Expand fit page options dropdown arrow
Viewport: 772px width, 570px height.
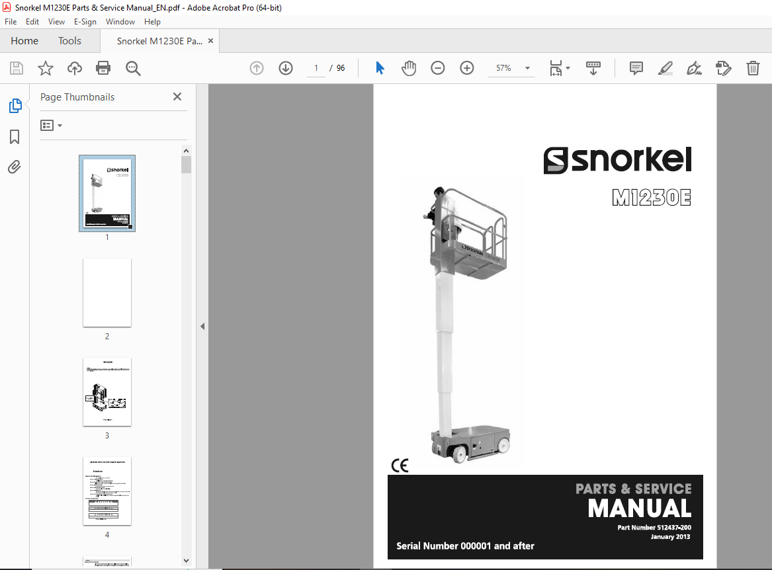pos(568,68)
